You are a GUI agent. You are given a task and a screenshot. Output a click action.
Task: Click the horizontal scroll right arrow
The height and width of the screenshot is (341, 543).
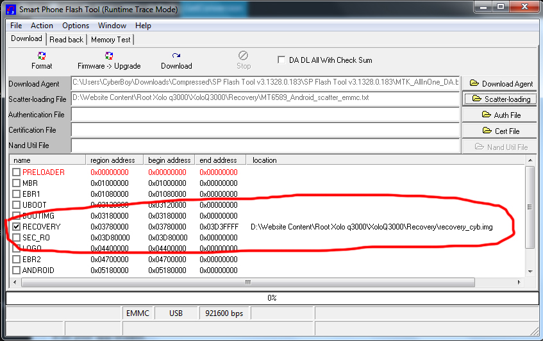click(519, 283)
